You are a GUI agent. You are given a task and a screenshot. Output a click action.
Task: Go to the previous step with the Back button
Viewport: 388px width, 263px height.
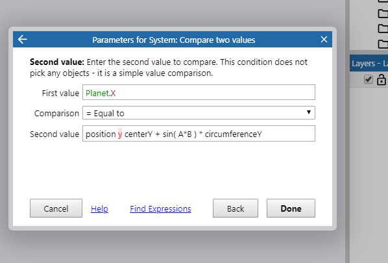pos(236,208)
